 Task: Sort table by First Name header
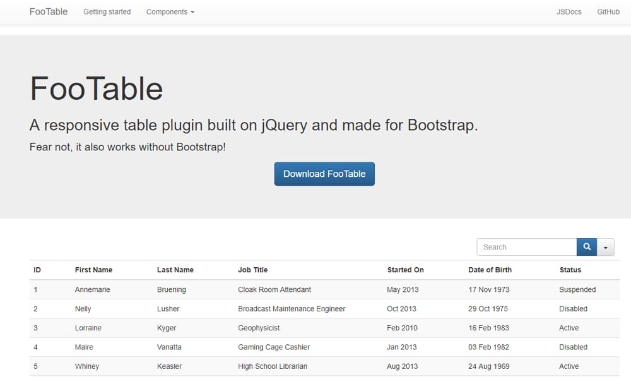[93, 270]
